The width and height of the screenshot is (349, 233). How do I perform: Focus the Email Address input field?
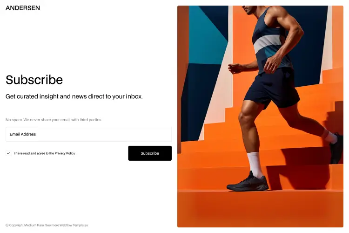[x=88, y=134]
